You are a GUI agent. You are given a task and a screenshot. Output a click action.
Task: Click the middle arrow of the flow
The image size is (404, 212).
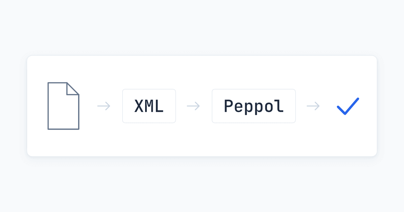(x=193, y=106)
